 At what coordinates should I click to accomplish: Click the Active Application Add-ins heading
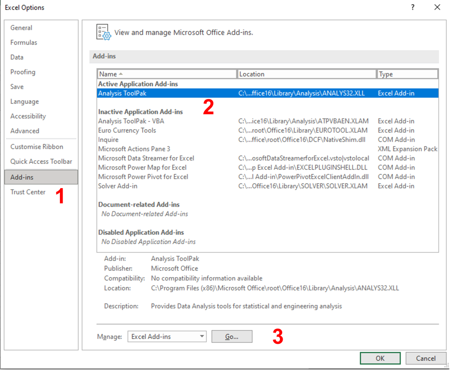pyautogui.click(x=138, y=84)
